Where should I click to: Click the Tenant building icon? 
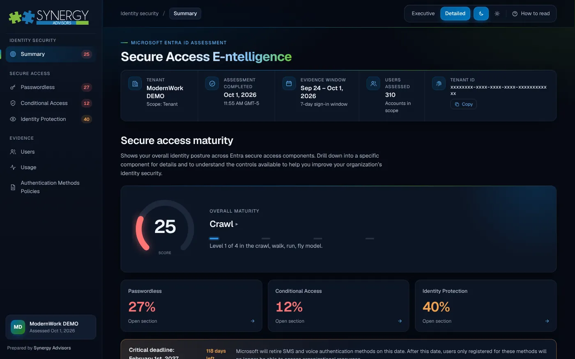click(135, 83)
